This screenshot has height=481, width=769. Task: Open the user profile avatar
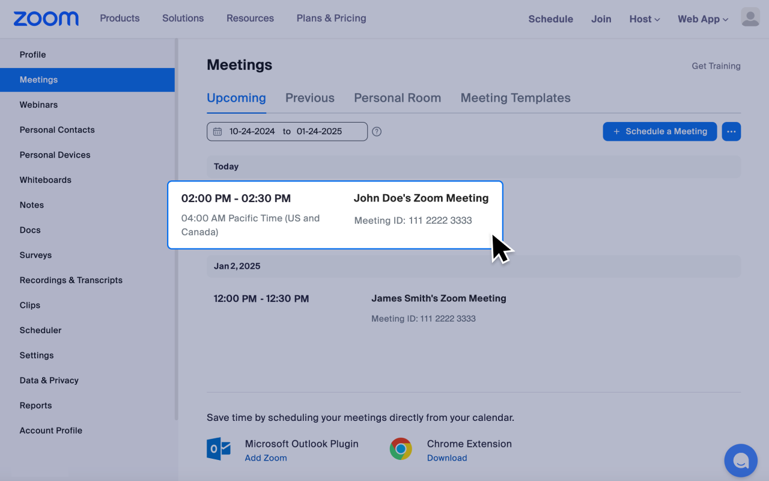pos(750,18)
